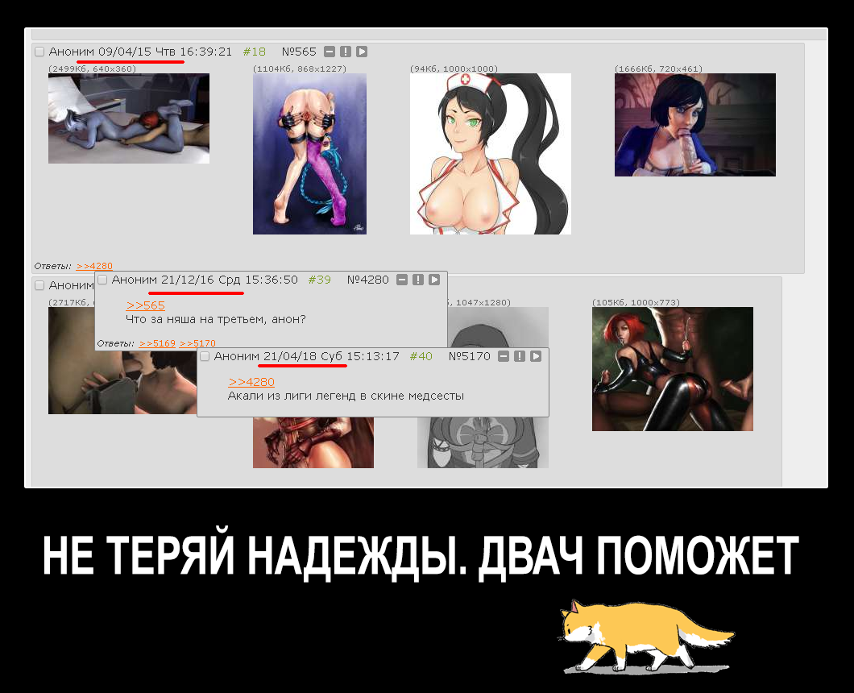The image size is (854, 693).
Task: Report post №565 using the exclamation icon
Action: pos(346,52)
